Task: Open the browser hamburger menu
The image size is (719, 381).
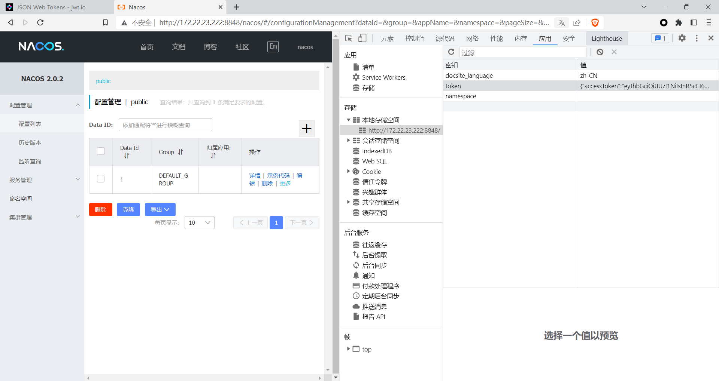Action: [709, 23]
